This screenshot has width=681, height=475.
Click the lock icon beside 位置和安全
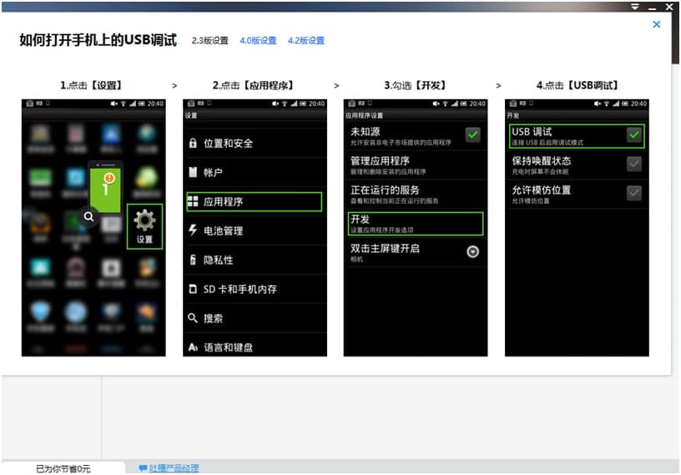(x=193, y=143)
